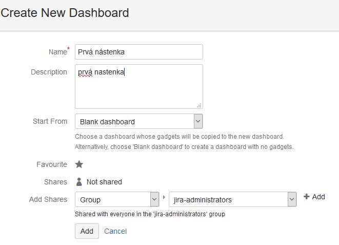Click the Not shared status text
The height and width of the screenshot is (245, 339).
click(x=104, y=182)
